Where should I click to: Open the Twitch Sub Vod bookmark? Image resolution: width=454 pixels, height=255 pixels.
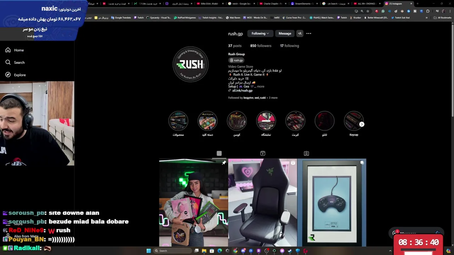coord(400,18)
